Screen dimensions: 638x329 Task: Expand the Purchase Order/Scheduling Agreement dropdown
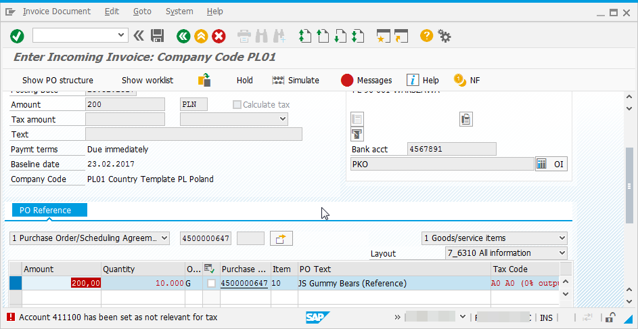pyautogui.click(x=163, y=238)
